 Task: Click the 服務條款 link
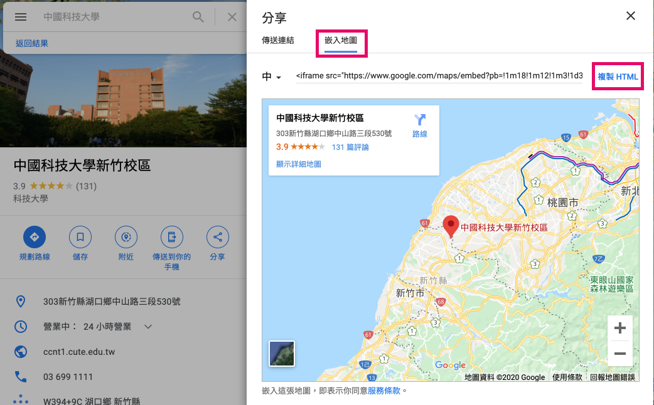(383, 391)
